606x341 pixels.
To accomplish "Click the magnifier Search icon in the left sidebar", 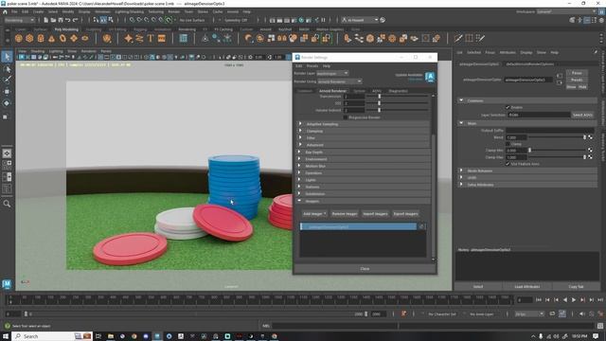I will point(7,204).
